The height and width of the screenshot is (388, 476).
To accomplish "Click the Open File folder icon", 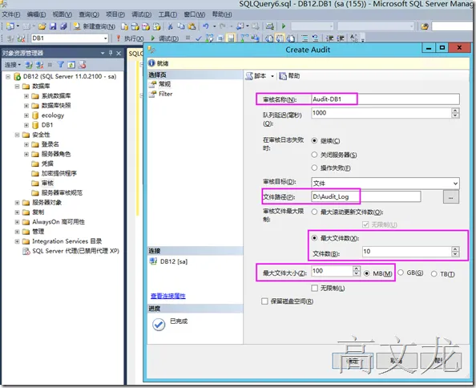I will pyautogui.click(x=42, y=26).
